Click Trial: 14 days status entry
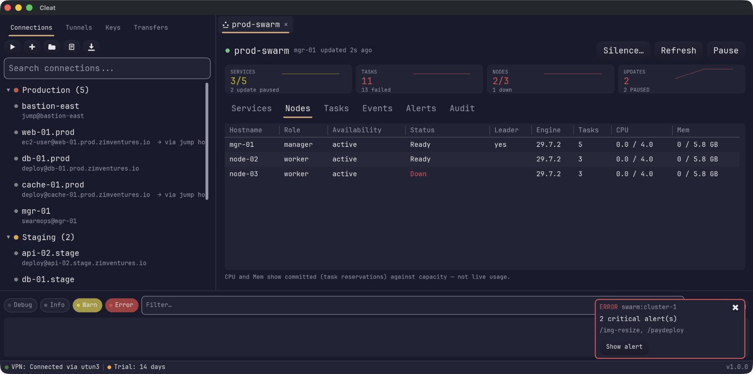The width and height of the screenshot is (753, 374). pos(136,367)
